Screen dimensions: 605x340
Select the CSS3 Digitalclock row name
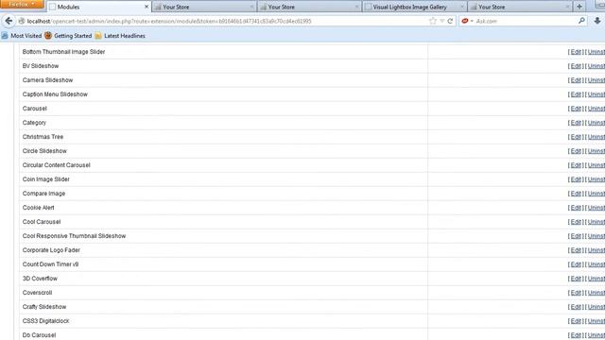45,321
